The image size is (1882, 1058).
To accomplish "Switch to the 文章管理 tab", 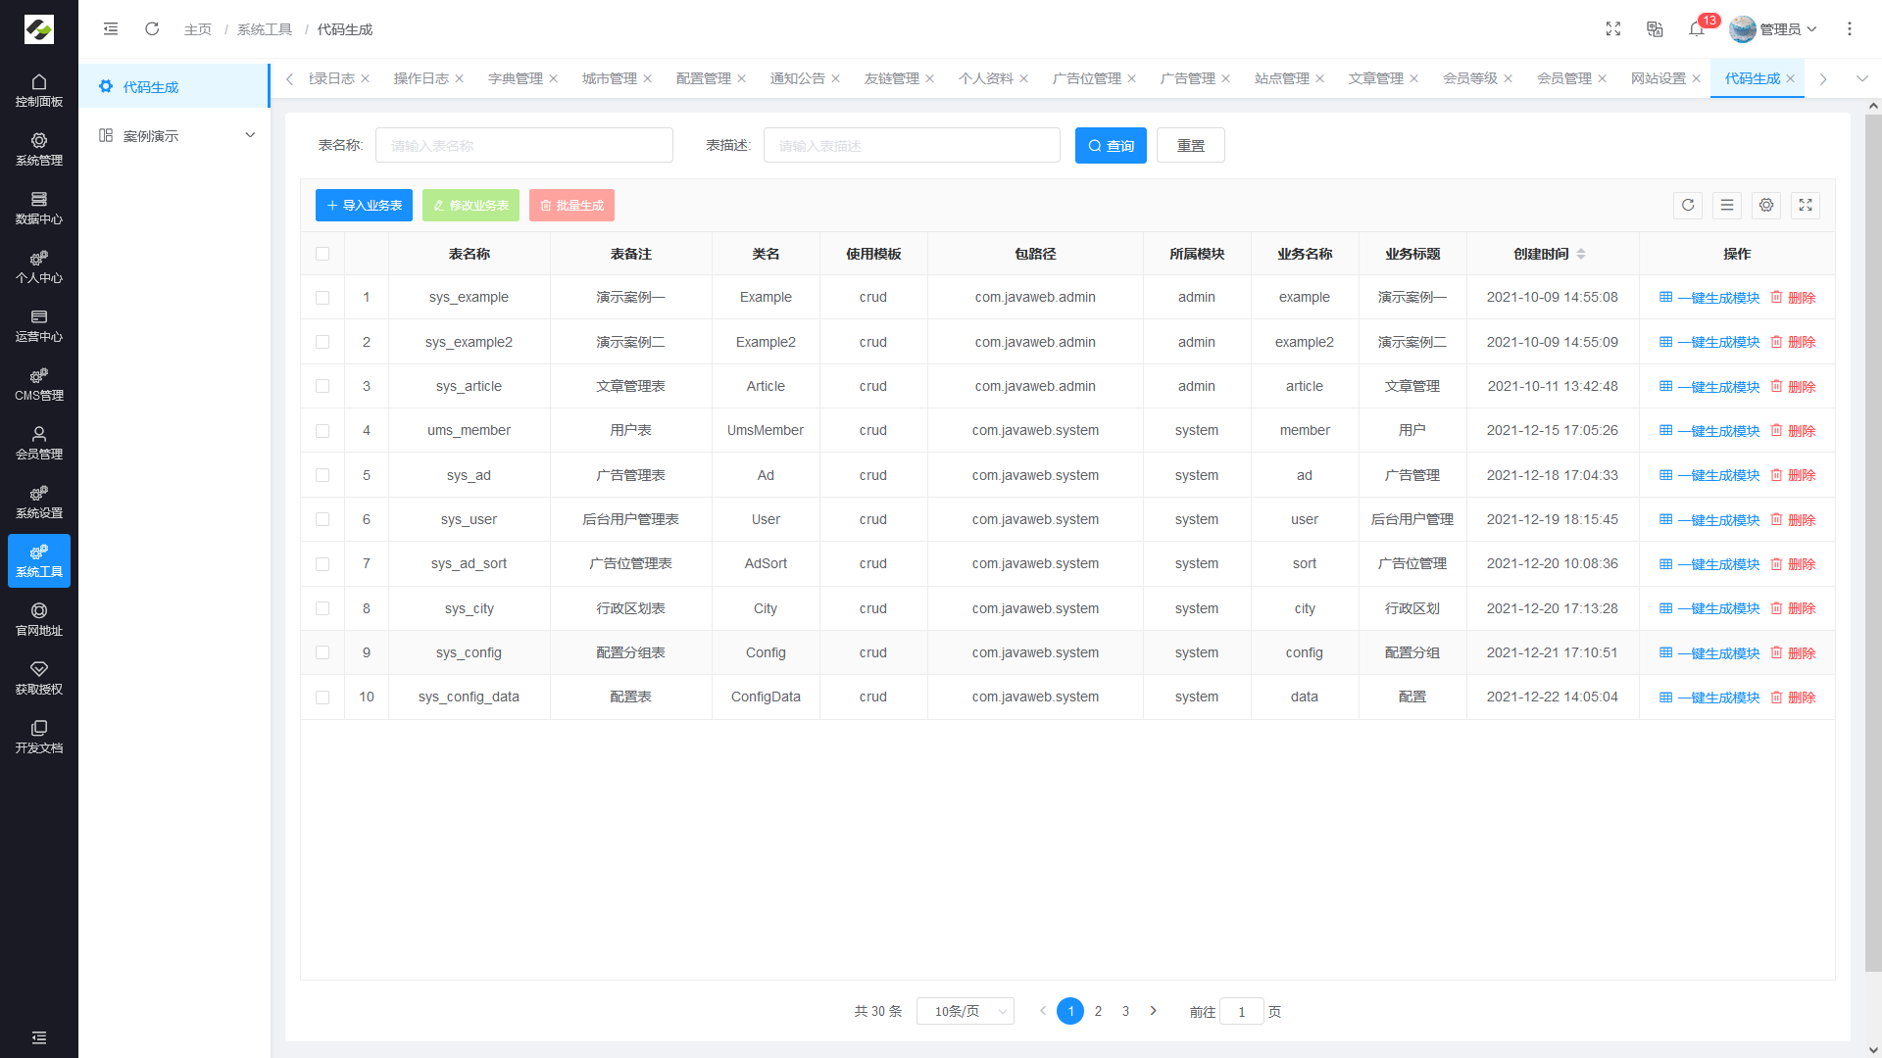I will tap(1375, 78).
